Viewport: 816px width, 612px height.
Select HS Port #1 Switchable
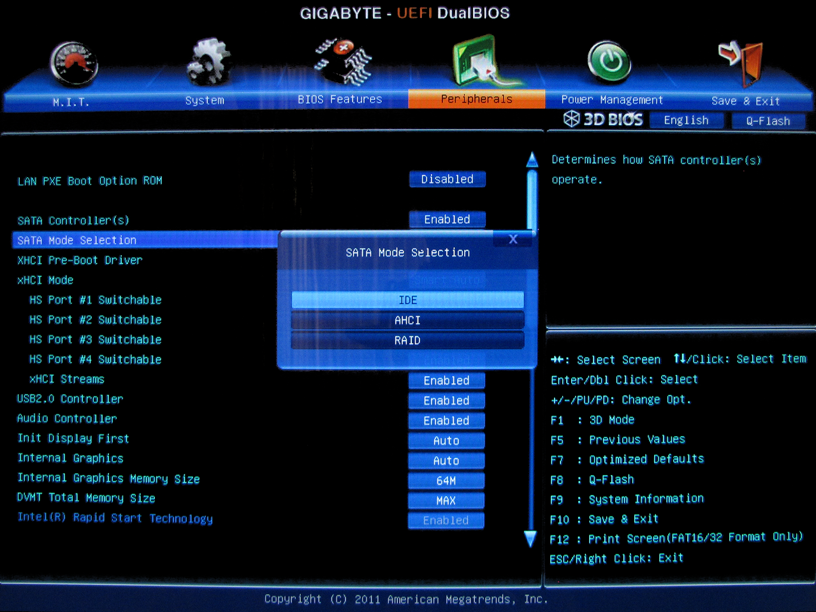96,300
